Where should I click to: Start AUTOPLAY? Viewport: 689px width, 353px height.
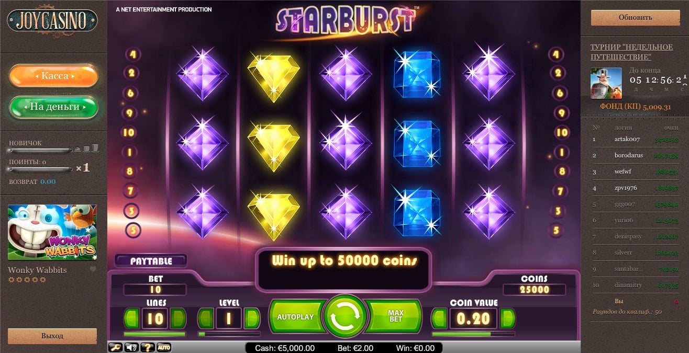pos(295,316)
